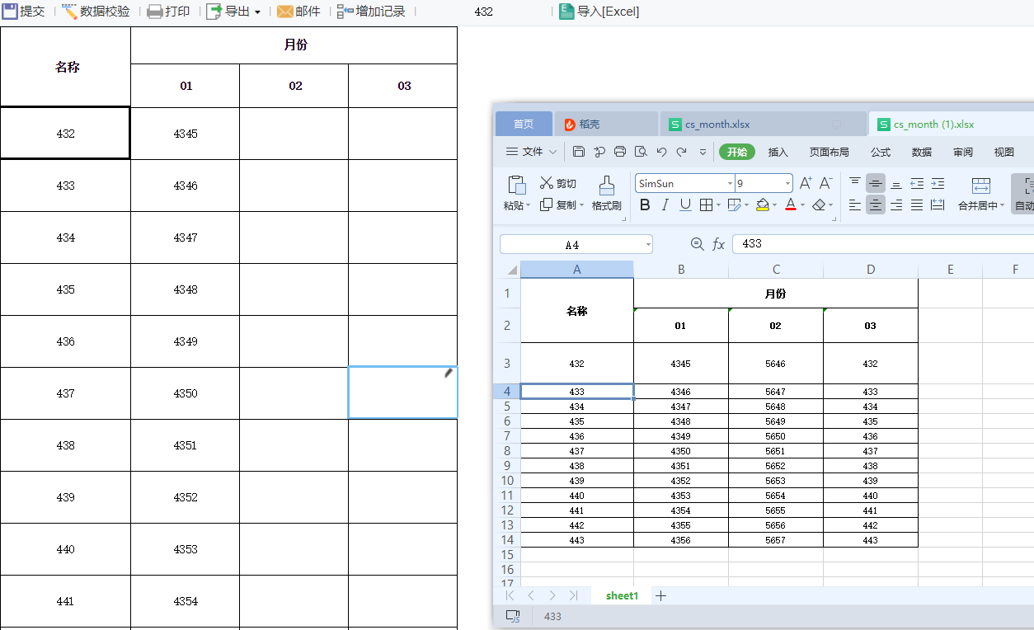Toggle align right
Image resolution: width=1034 pixels, height=630 pixels.
(x=896, y=205)
